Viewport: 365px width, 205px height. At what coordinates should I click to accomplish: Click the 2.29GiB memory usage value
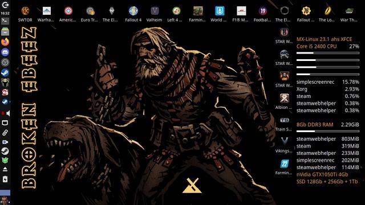[350, 125]
